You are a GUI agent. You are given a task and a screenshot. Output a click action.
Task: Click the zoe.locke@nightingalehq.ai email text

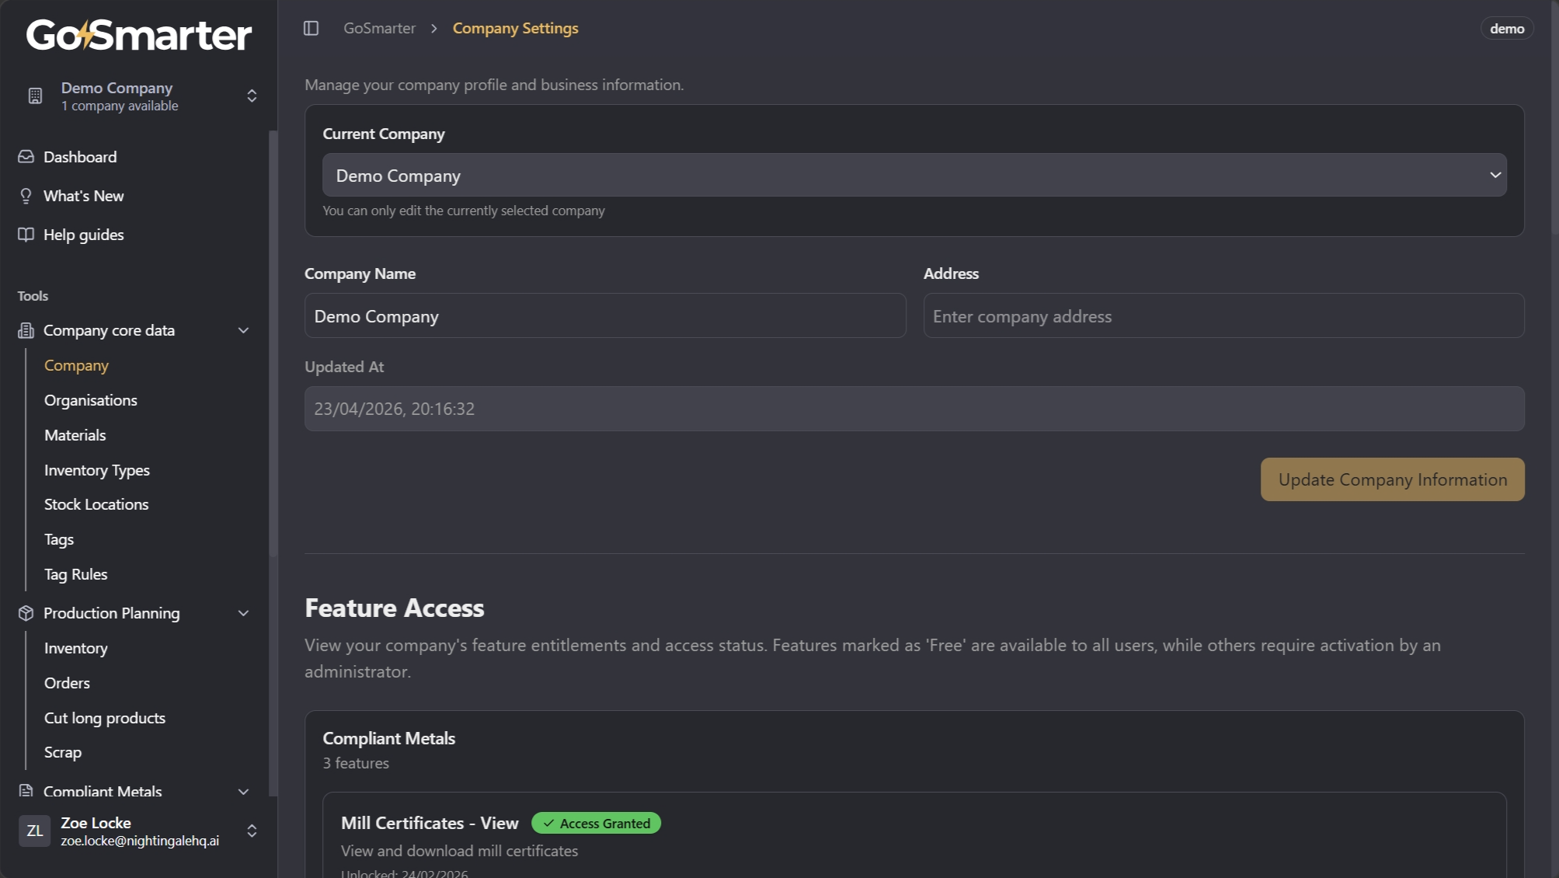coord(140,841)
